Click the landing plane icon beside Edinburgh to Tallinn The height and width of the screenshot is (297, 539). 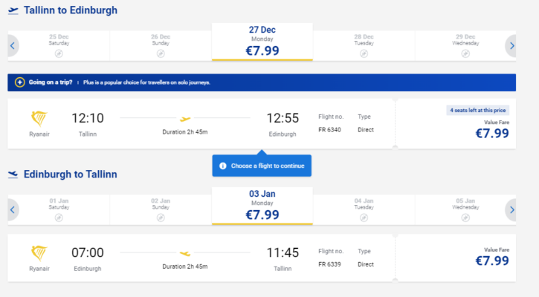[13, 174]
